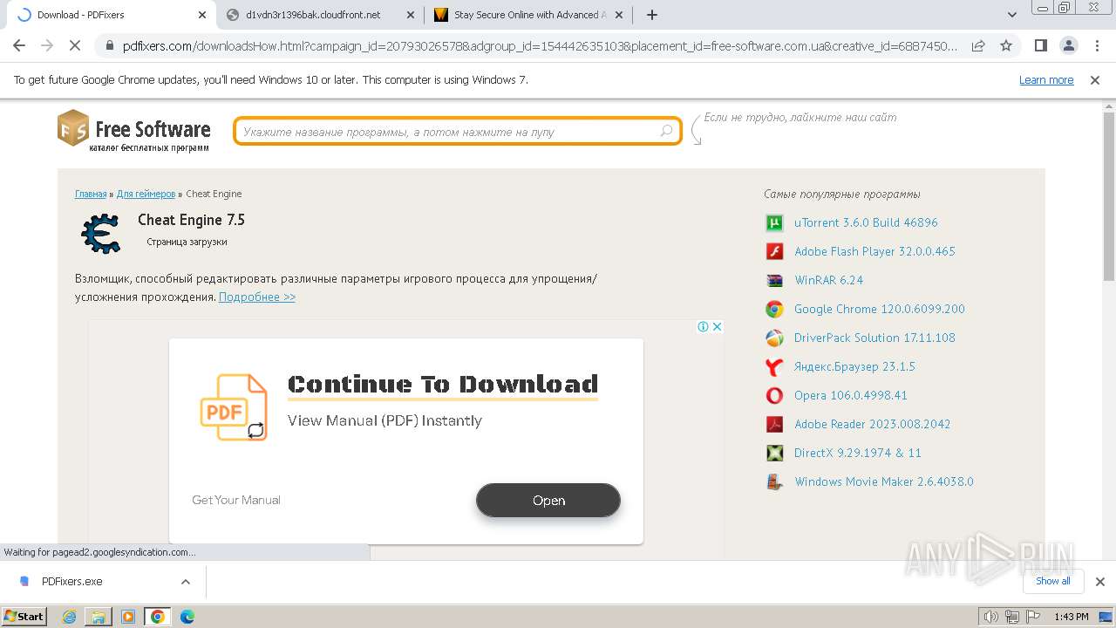
Task: Open WinRAR 6.24 link
Action: 828,280
